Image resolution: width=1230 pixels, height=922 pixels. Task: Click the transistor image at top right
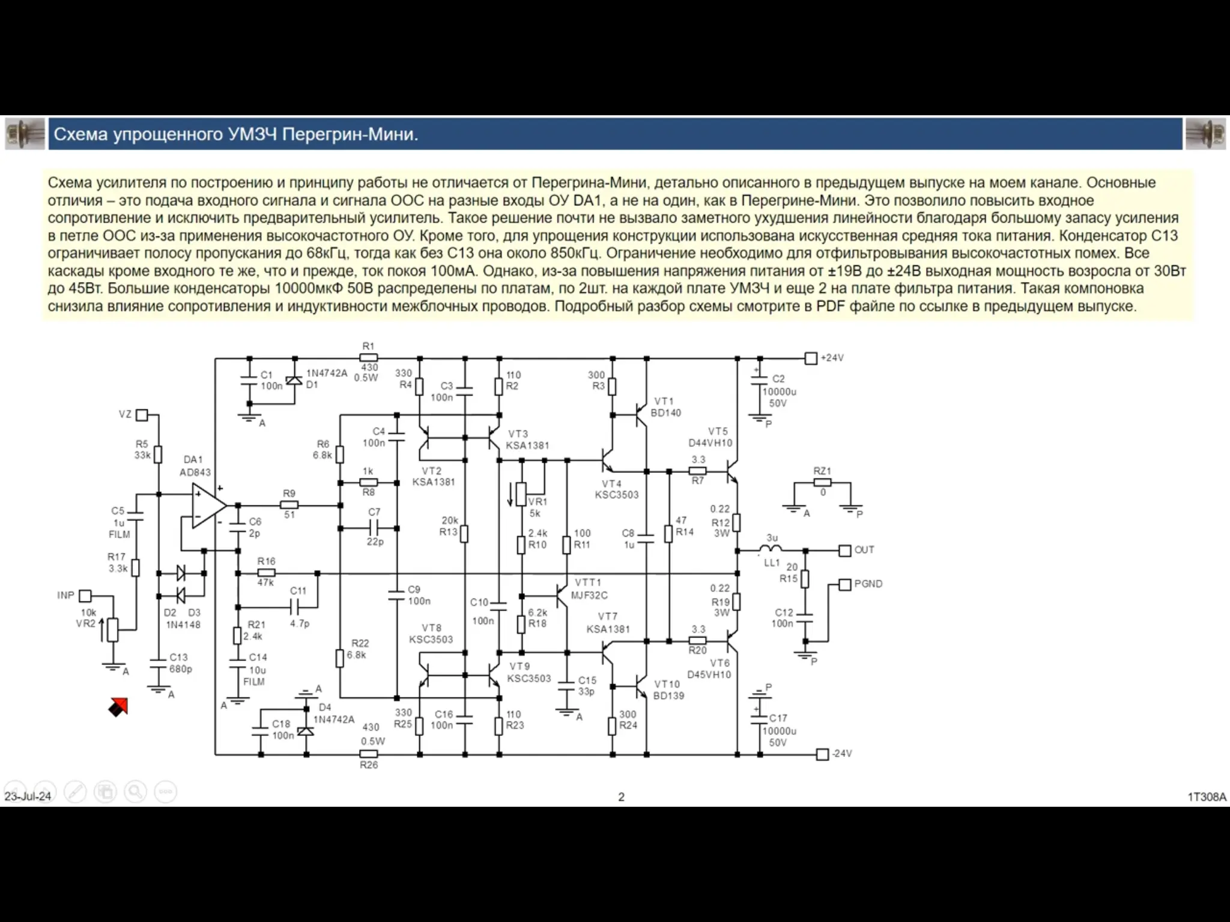[x=1205, y=134]
